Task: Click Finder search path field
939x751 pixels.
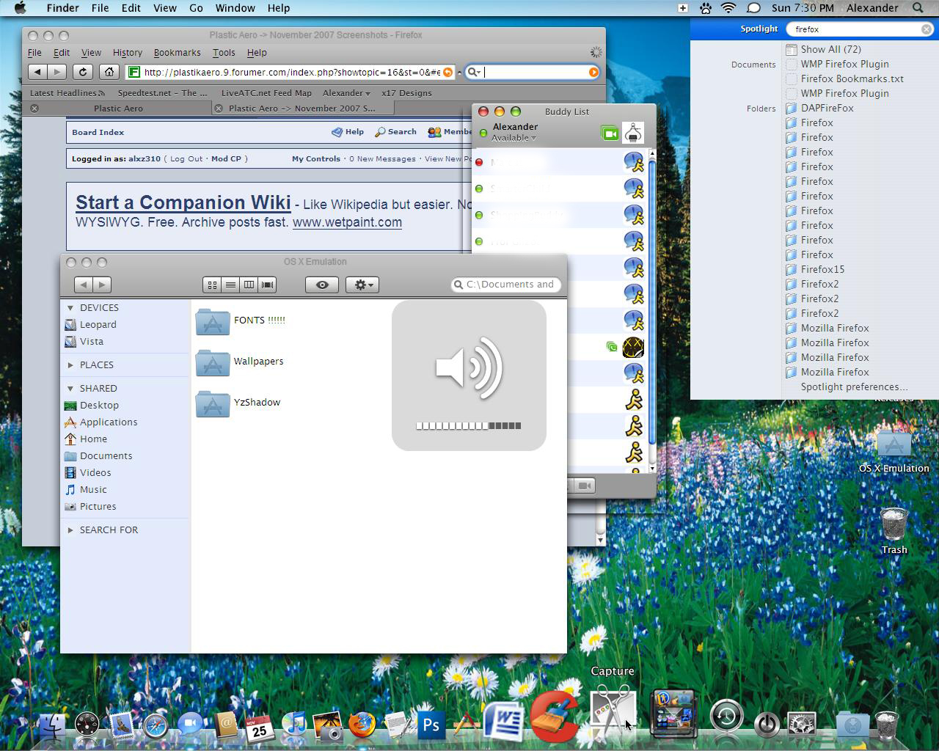Action: (x=506, y=285)
